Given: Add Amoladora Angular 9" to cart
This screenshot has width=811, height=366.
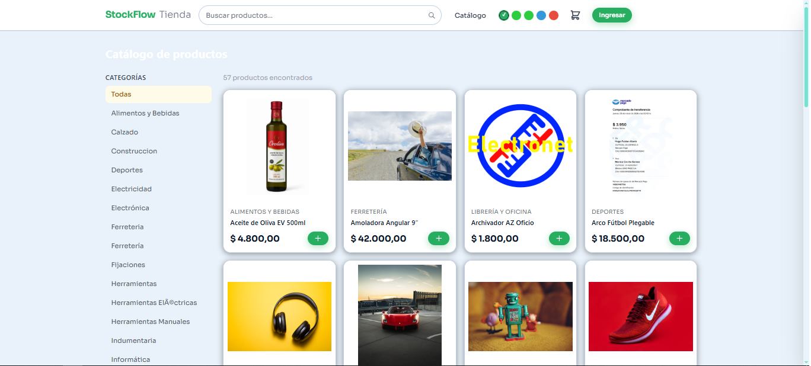Looking at the screenshot, I should pyautogui.click(x=438, y=239).
